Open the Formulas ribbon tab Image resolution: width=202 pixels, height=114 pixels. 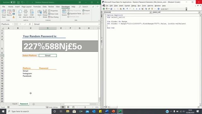click(x=37, y=7)
